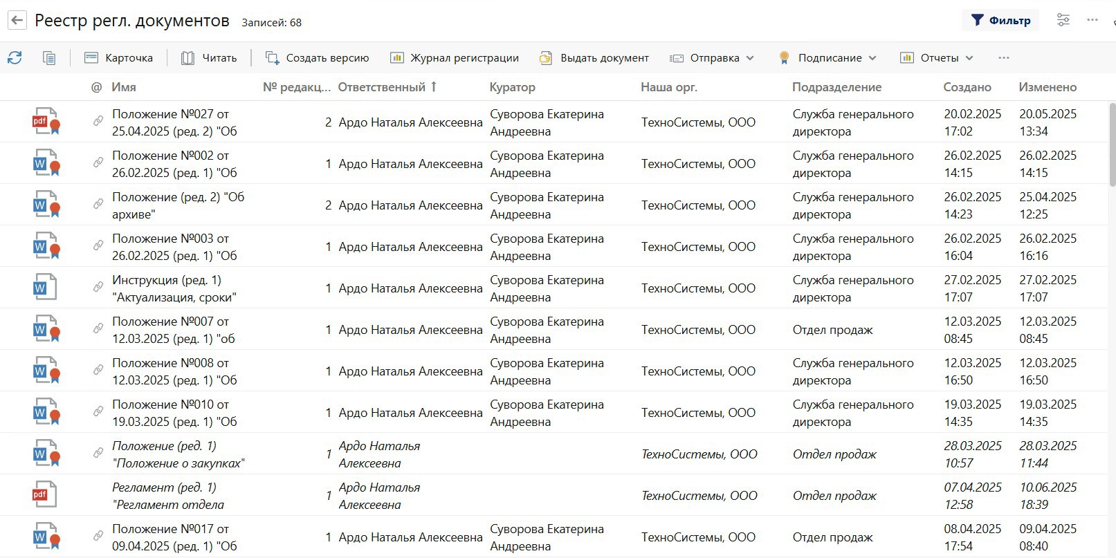Expand the Отчеты dropdown
Viewport: 1116px width, 558px height.
(x=937, y=58)
